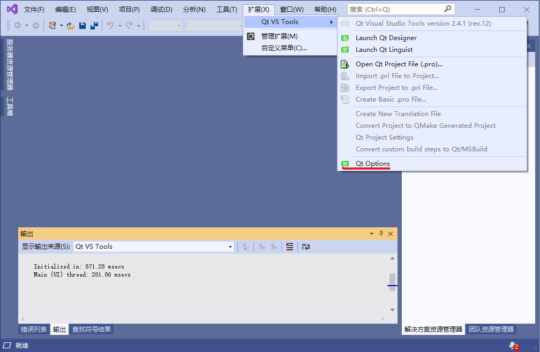The width and height of the screenshot is (540, 352).
Task: Select 自定义菜单(C)... menu entry
Action: point(290,48)
